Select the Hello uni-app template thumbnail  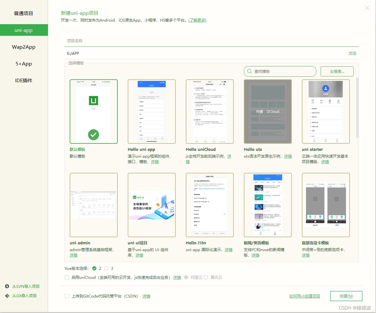point(152,112)
